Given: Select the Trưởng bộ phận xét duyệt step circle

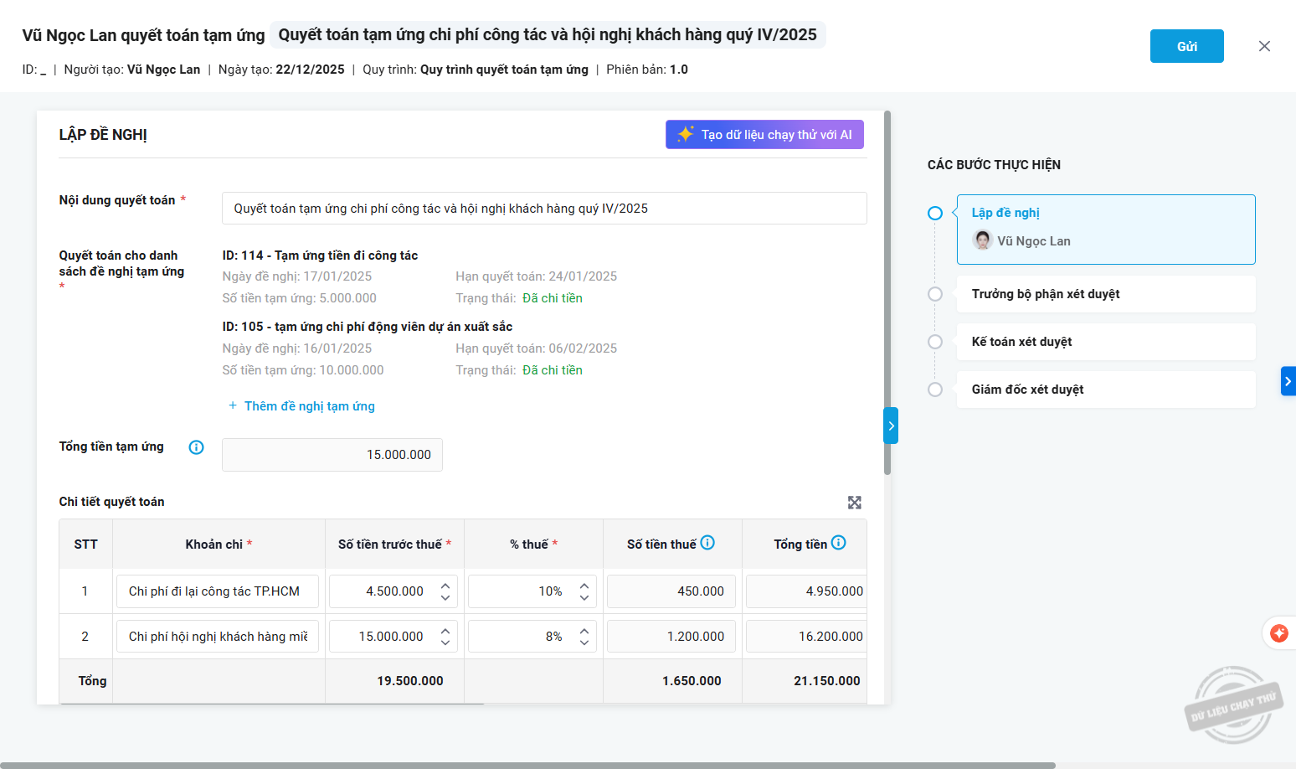Looking at the screenshot, I should coord(935,294).
